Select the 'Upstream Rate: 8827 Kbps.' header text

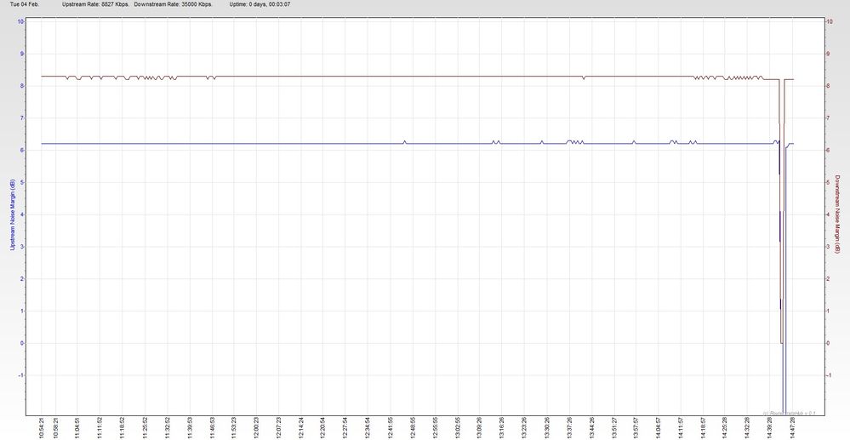tap(95, 3)
